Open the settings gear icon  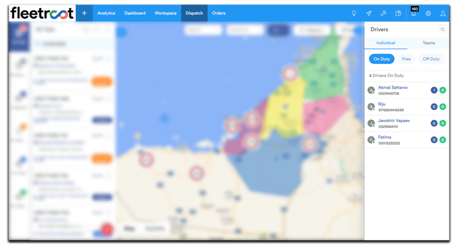point(428,13)
